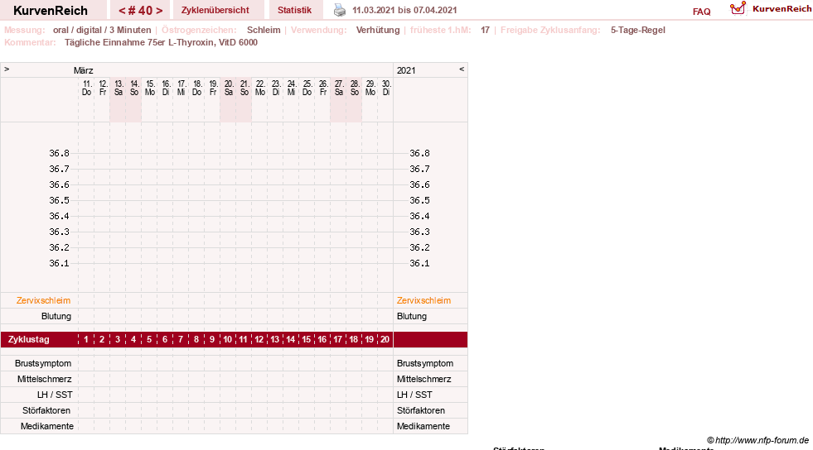Image resolution: width=813 pixels, height=450 pixels.
Task: Click the right Mittelschmerz label
Action: click(423, 379)
